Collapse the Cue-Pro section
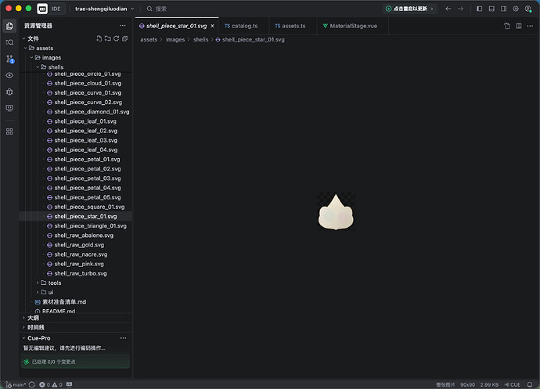540x389 pixels. [23, 338]
